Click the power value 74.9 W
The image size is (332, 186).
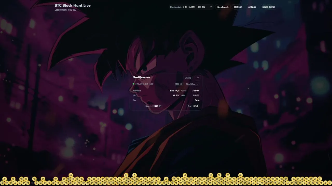point(196,91)
